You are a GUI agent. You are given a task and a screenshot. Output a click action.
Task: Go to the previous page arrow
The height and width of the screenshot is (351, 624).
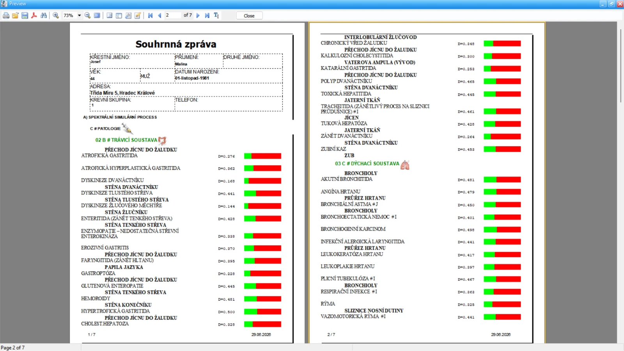click(160, 16)
